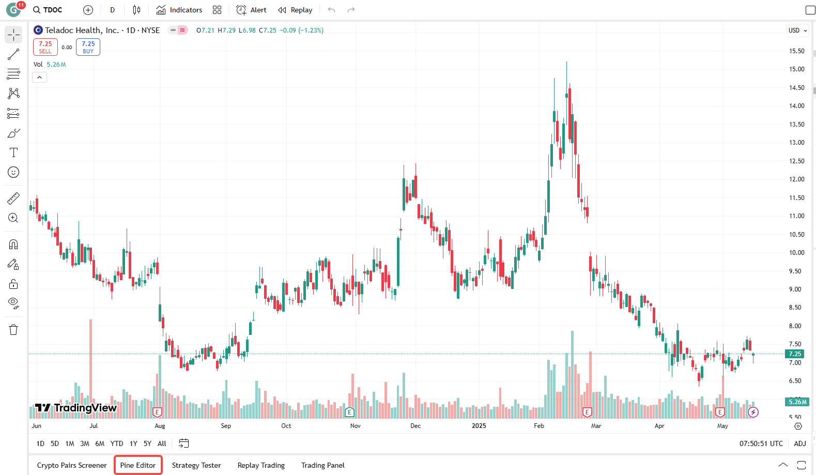Remove objects using the trash icon

pos(13,330)
